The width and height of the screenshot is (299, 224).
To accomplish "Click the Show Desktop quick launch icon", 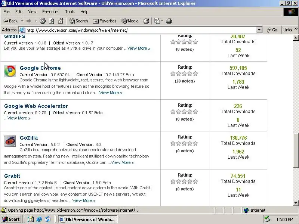I will (x=31, y=220).
